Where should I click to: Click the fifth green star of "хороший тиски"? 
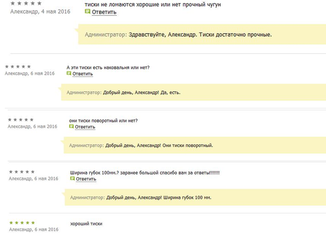tap(33, 223)
